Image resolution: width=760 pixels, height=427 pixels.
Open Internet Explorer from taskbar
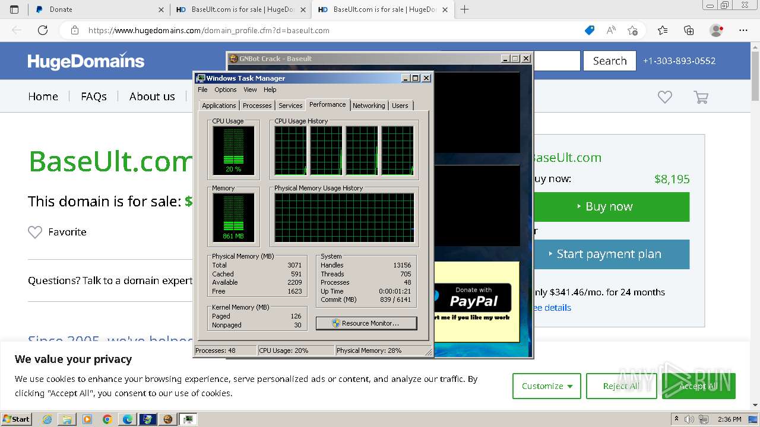47,419
